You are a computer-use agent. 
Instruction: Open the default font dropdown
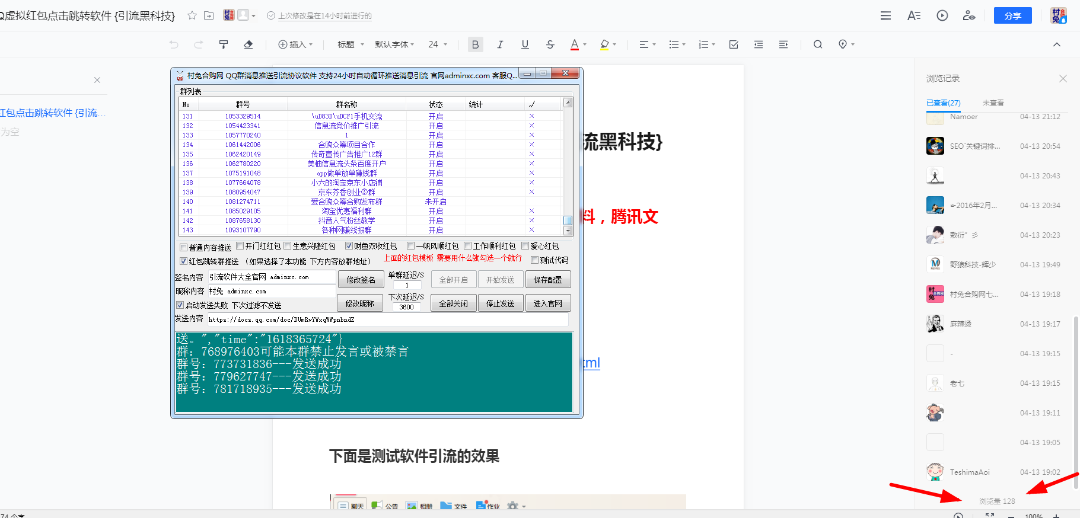(394, 44)
